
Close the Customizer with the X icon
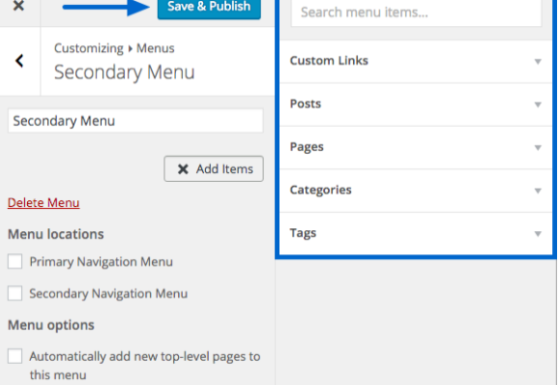tap(18, 6)
